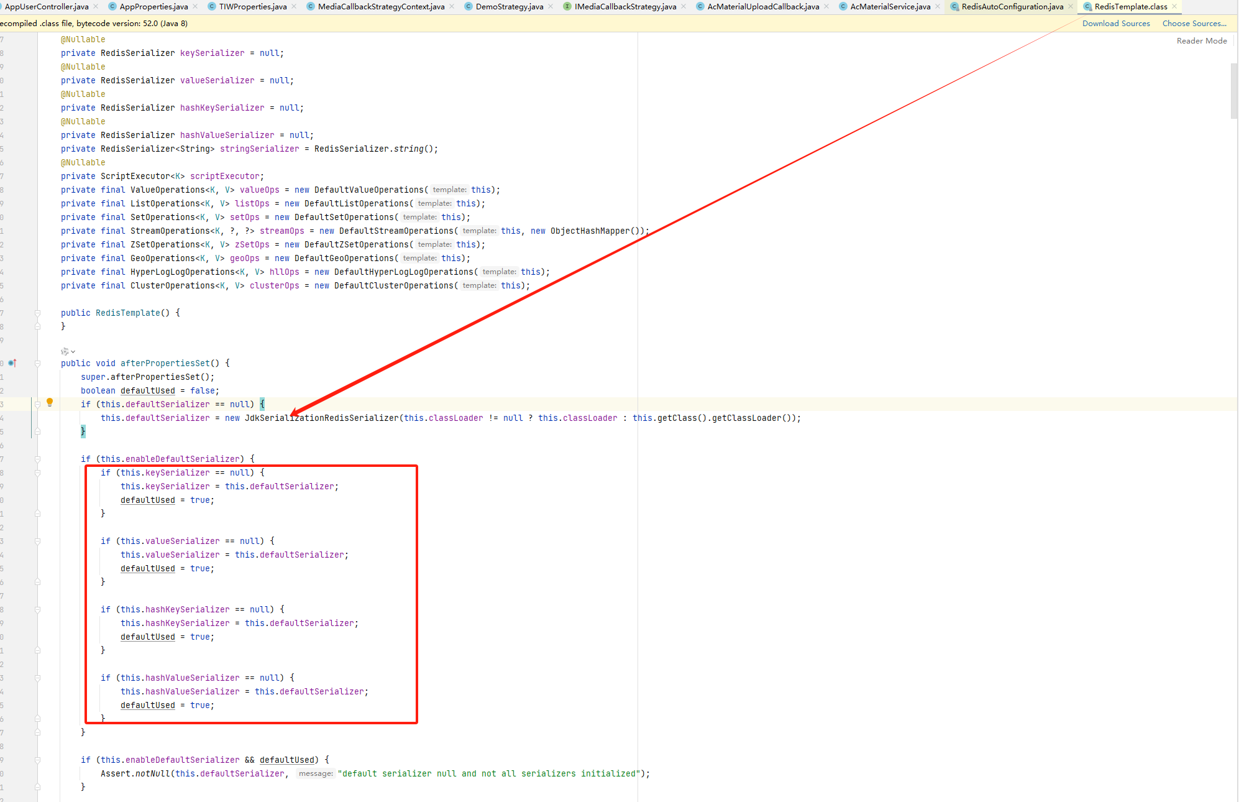The height and width of the screenshot is (802, 1239).
Task: Click the Reader Mode label
Action: coord(1202,41)
